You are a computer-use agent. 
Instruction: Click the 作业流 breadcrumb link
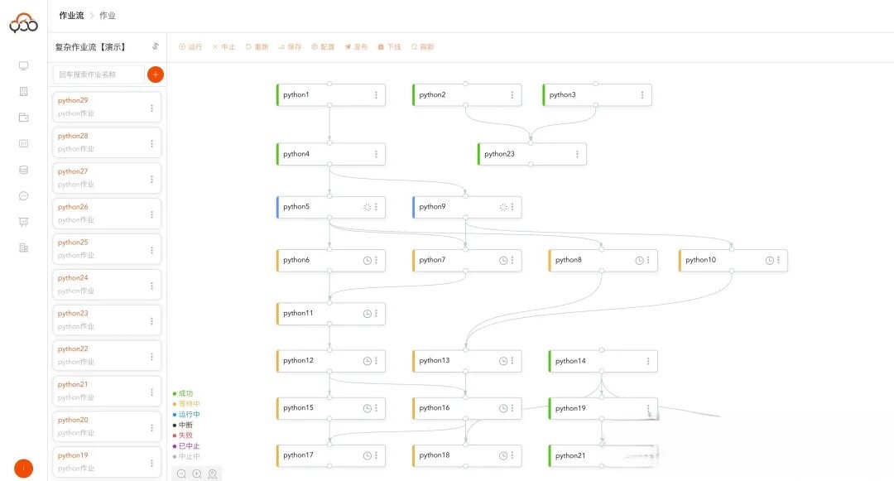(71, 16)
